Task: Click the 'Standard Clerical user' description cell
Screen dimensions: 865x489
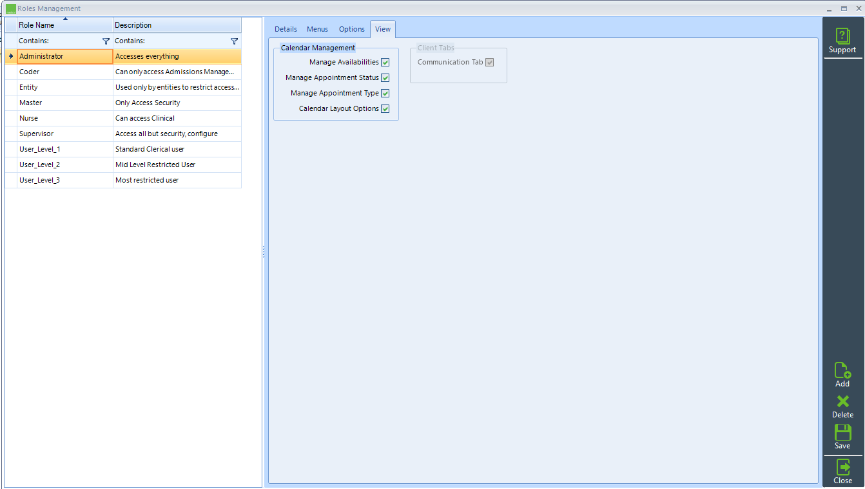Action: (x=177, y=149)
